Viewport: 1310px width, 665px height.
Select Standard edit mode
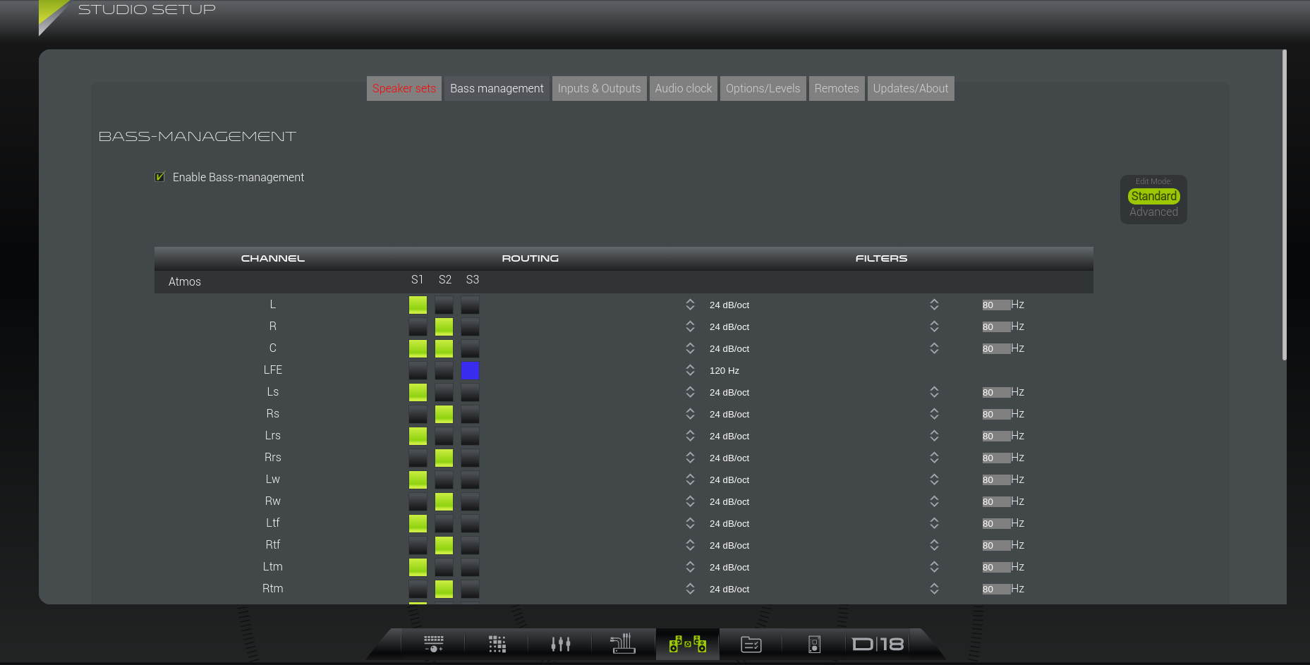pyautogui.click(x=1153, y=196)
